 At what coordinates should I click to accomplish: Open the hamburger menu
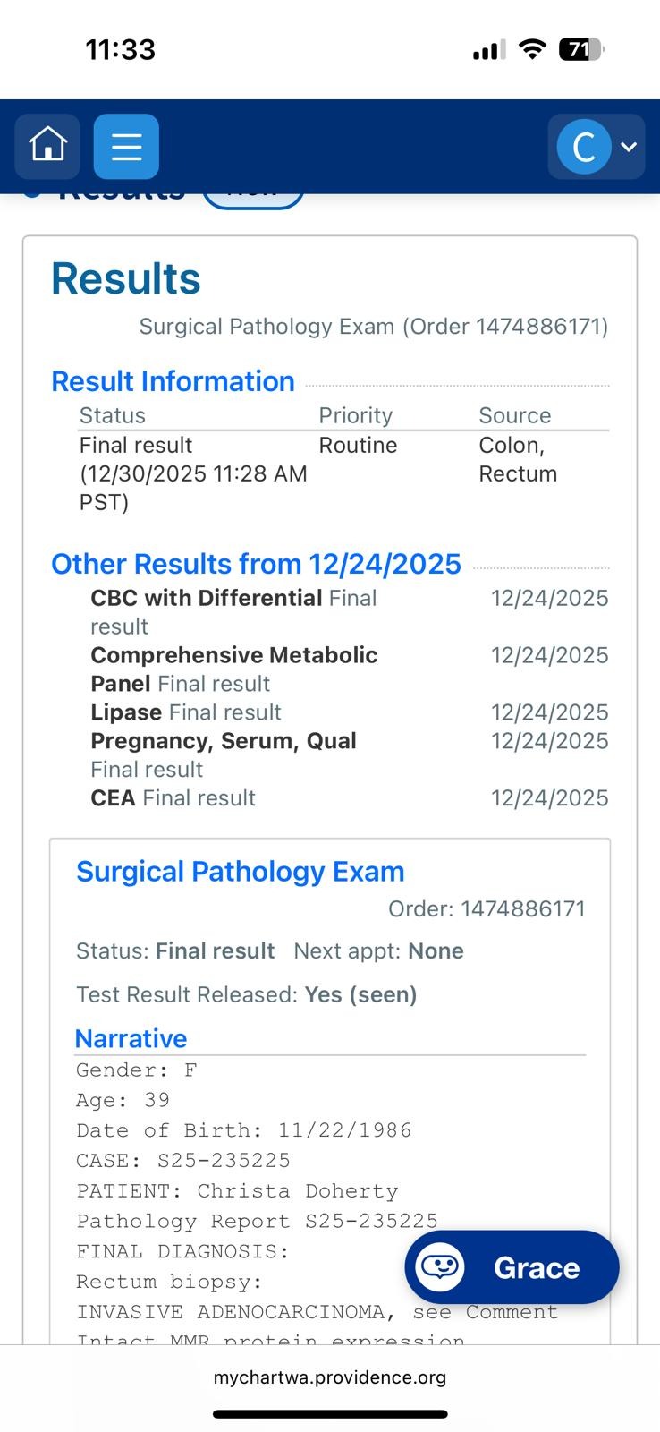point(126,146)
